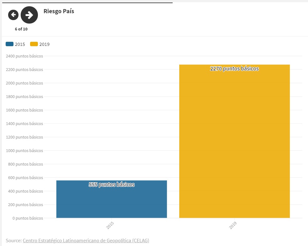Go to the previous slide arrow
The height and width of the screenshot is (246, 308).
pyautogui.click(x=13, y=15)
